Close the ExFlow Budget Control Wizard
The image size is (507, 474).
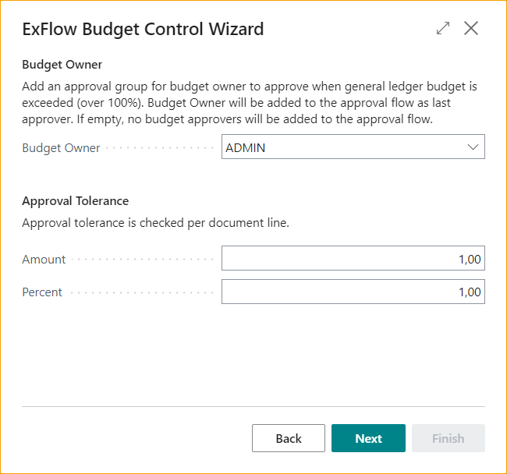click(x=471, y=28)
